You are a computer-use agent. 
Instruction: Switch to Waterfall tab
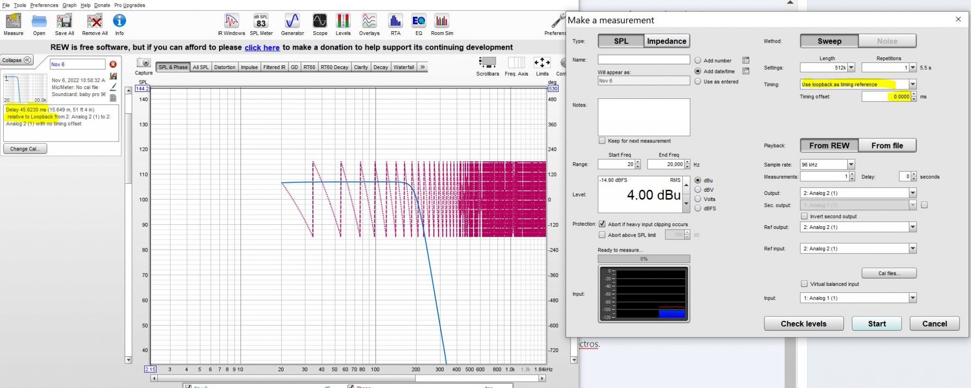(404, 67)
